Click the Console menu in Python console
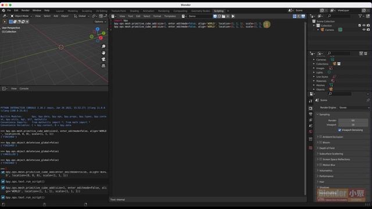The image size is (372, 209). (24, 89)
